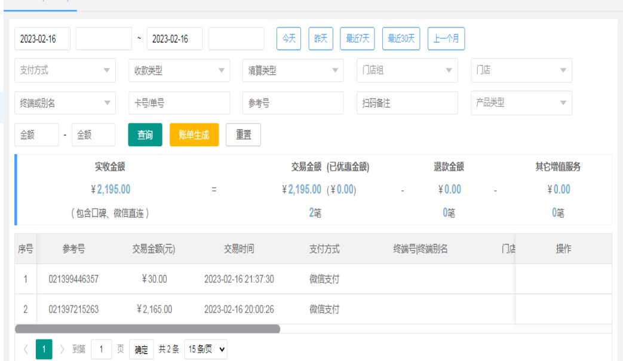This screenshot has width=623, height=361.
Task: Open the 支付方式 dropdown
Action: point(65,70)
